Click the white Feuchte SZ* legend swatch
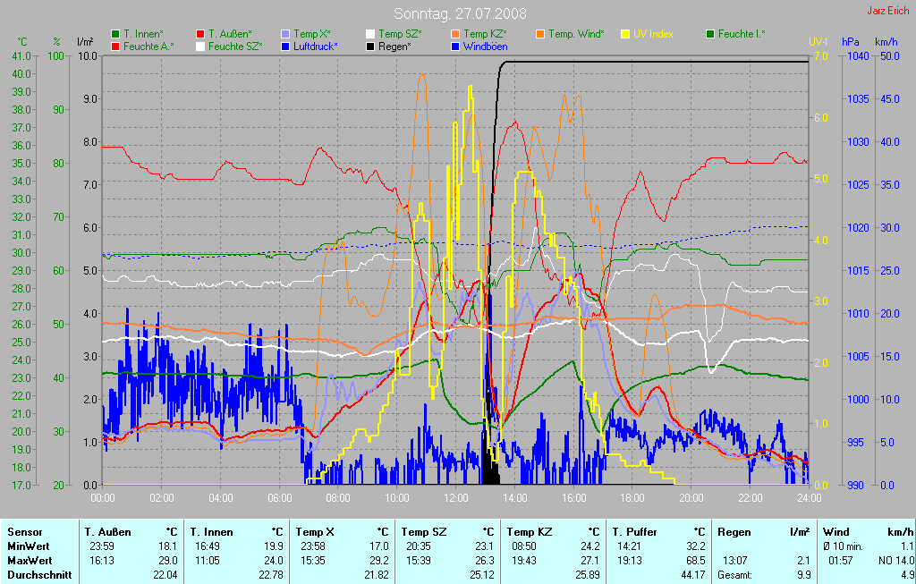 [x=200, y=47]
